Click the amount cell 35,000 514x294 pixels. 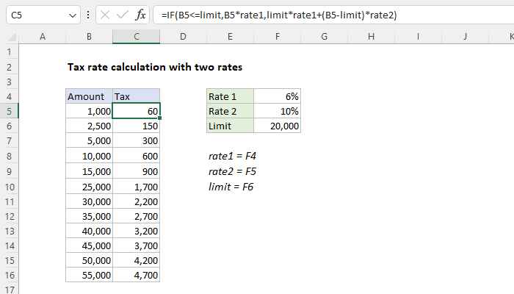pos(89,216)
